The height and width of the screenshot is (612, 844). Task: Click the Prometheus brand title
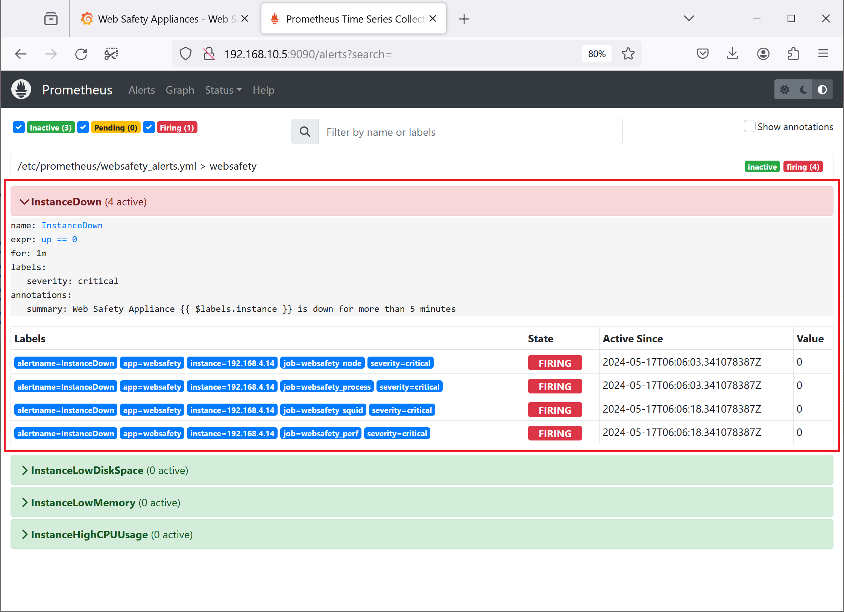pos(77,90)
